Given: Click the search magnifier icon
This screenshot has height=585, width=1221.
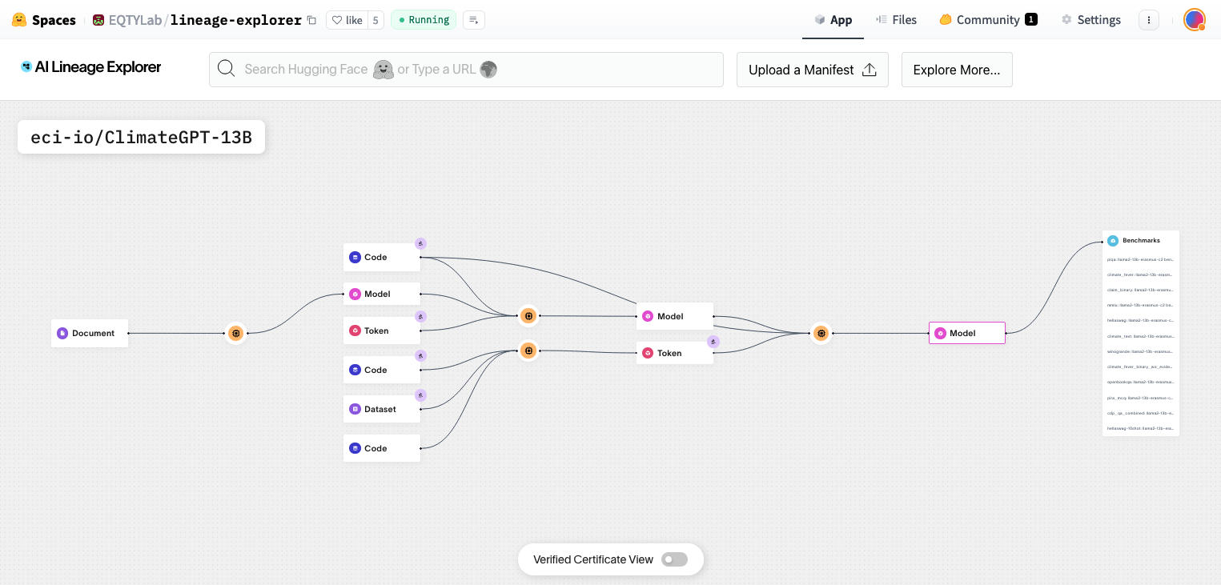Looking at the screenshot, I should tap(226, 69).
